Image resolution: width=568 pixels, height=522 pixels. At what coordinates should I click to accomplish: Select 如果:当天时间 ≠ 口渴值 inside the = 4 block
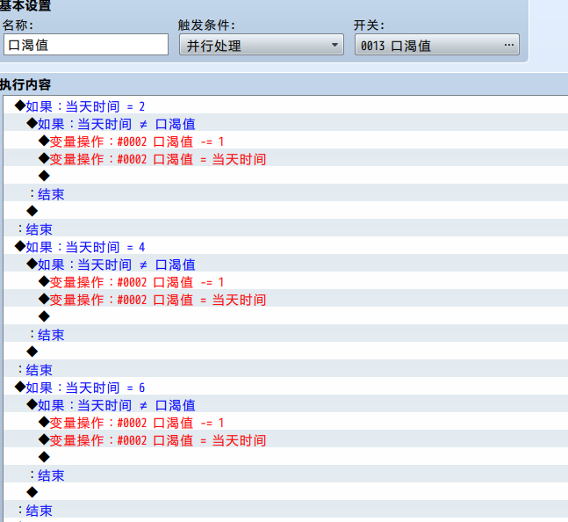click(285, 264)
